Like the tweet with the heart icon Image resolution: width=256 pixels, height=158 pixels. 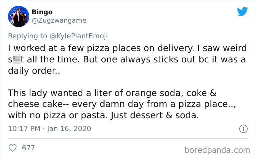(x=12, y=148)
